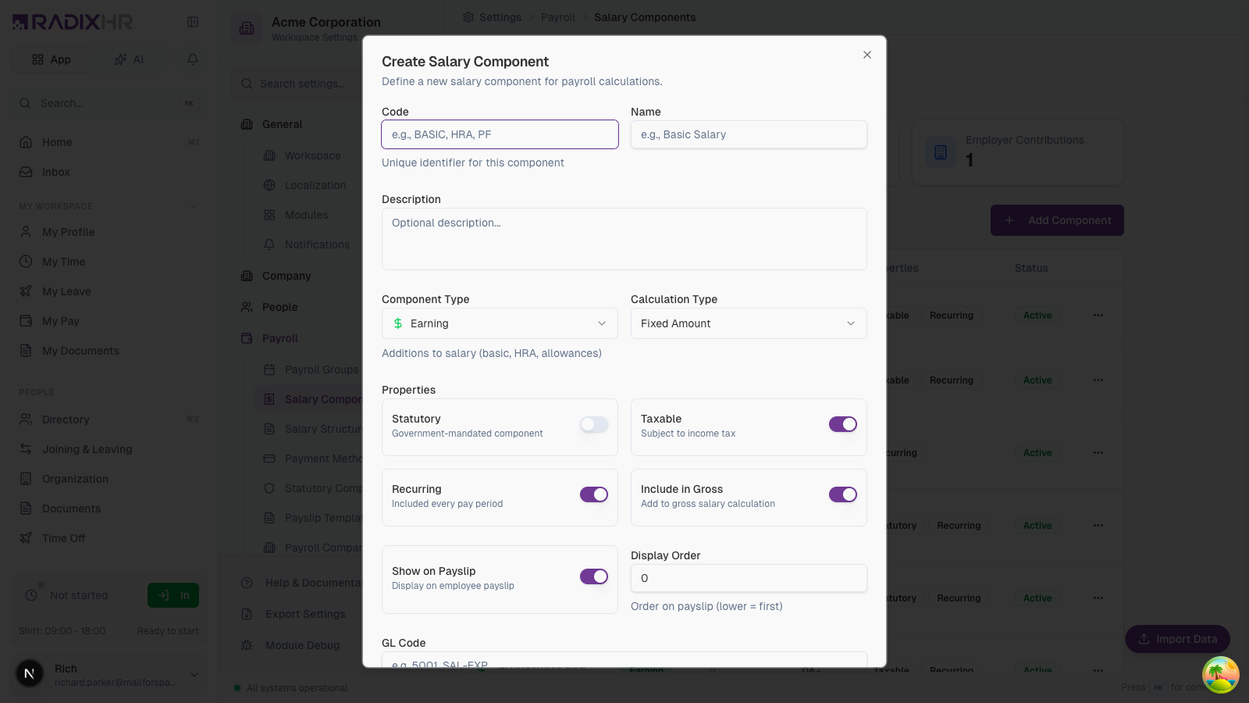Expand the People settings group

click(279, 307)
